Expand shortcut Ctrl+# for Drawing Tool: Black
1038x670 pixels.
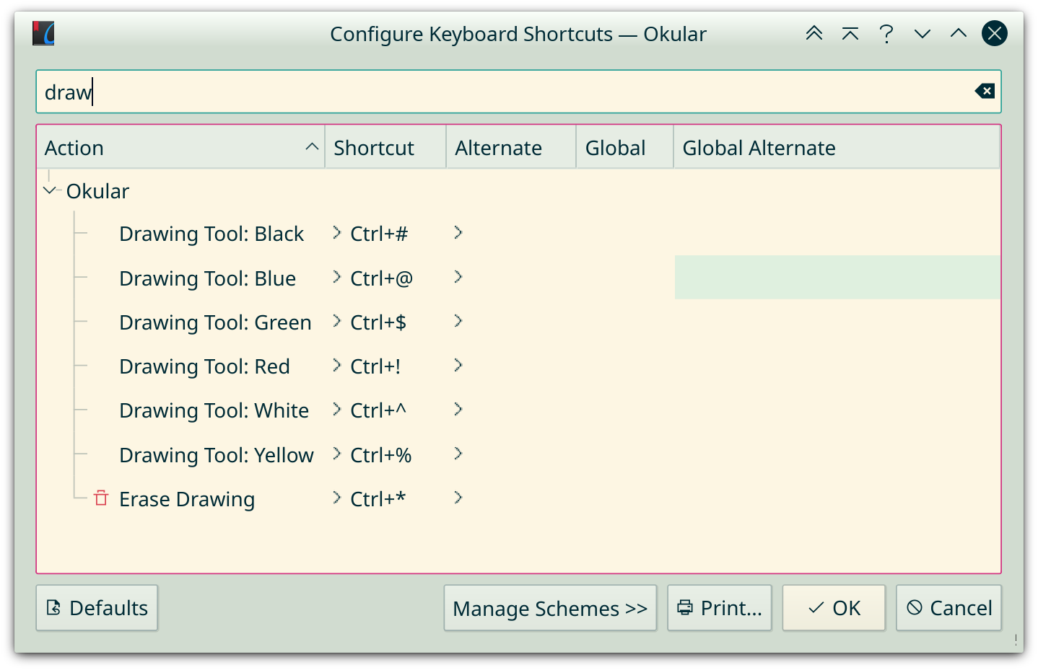click(x=336, y=232)
